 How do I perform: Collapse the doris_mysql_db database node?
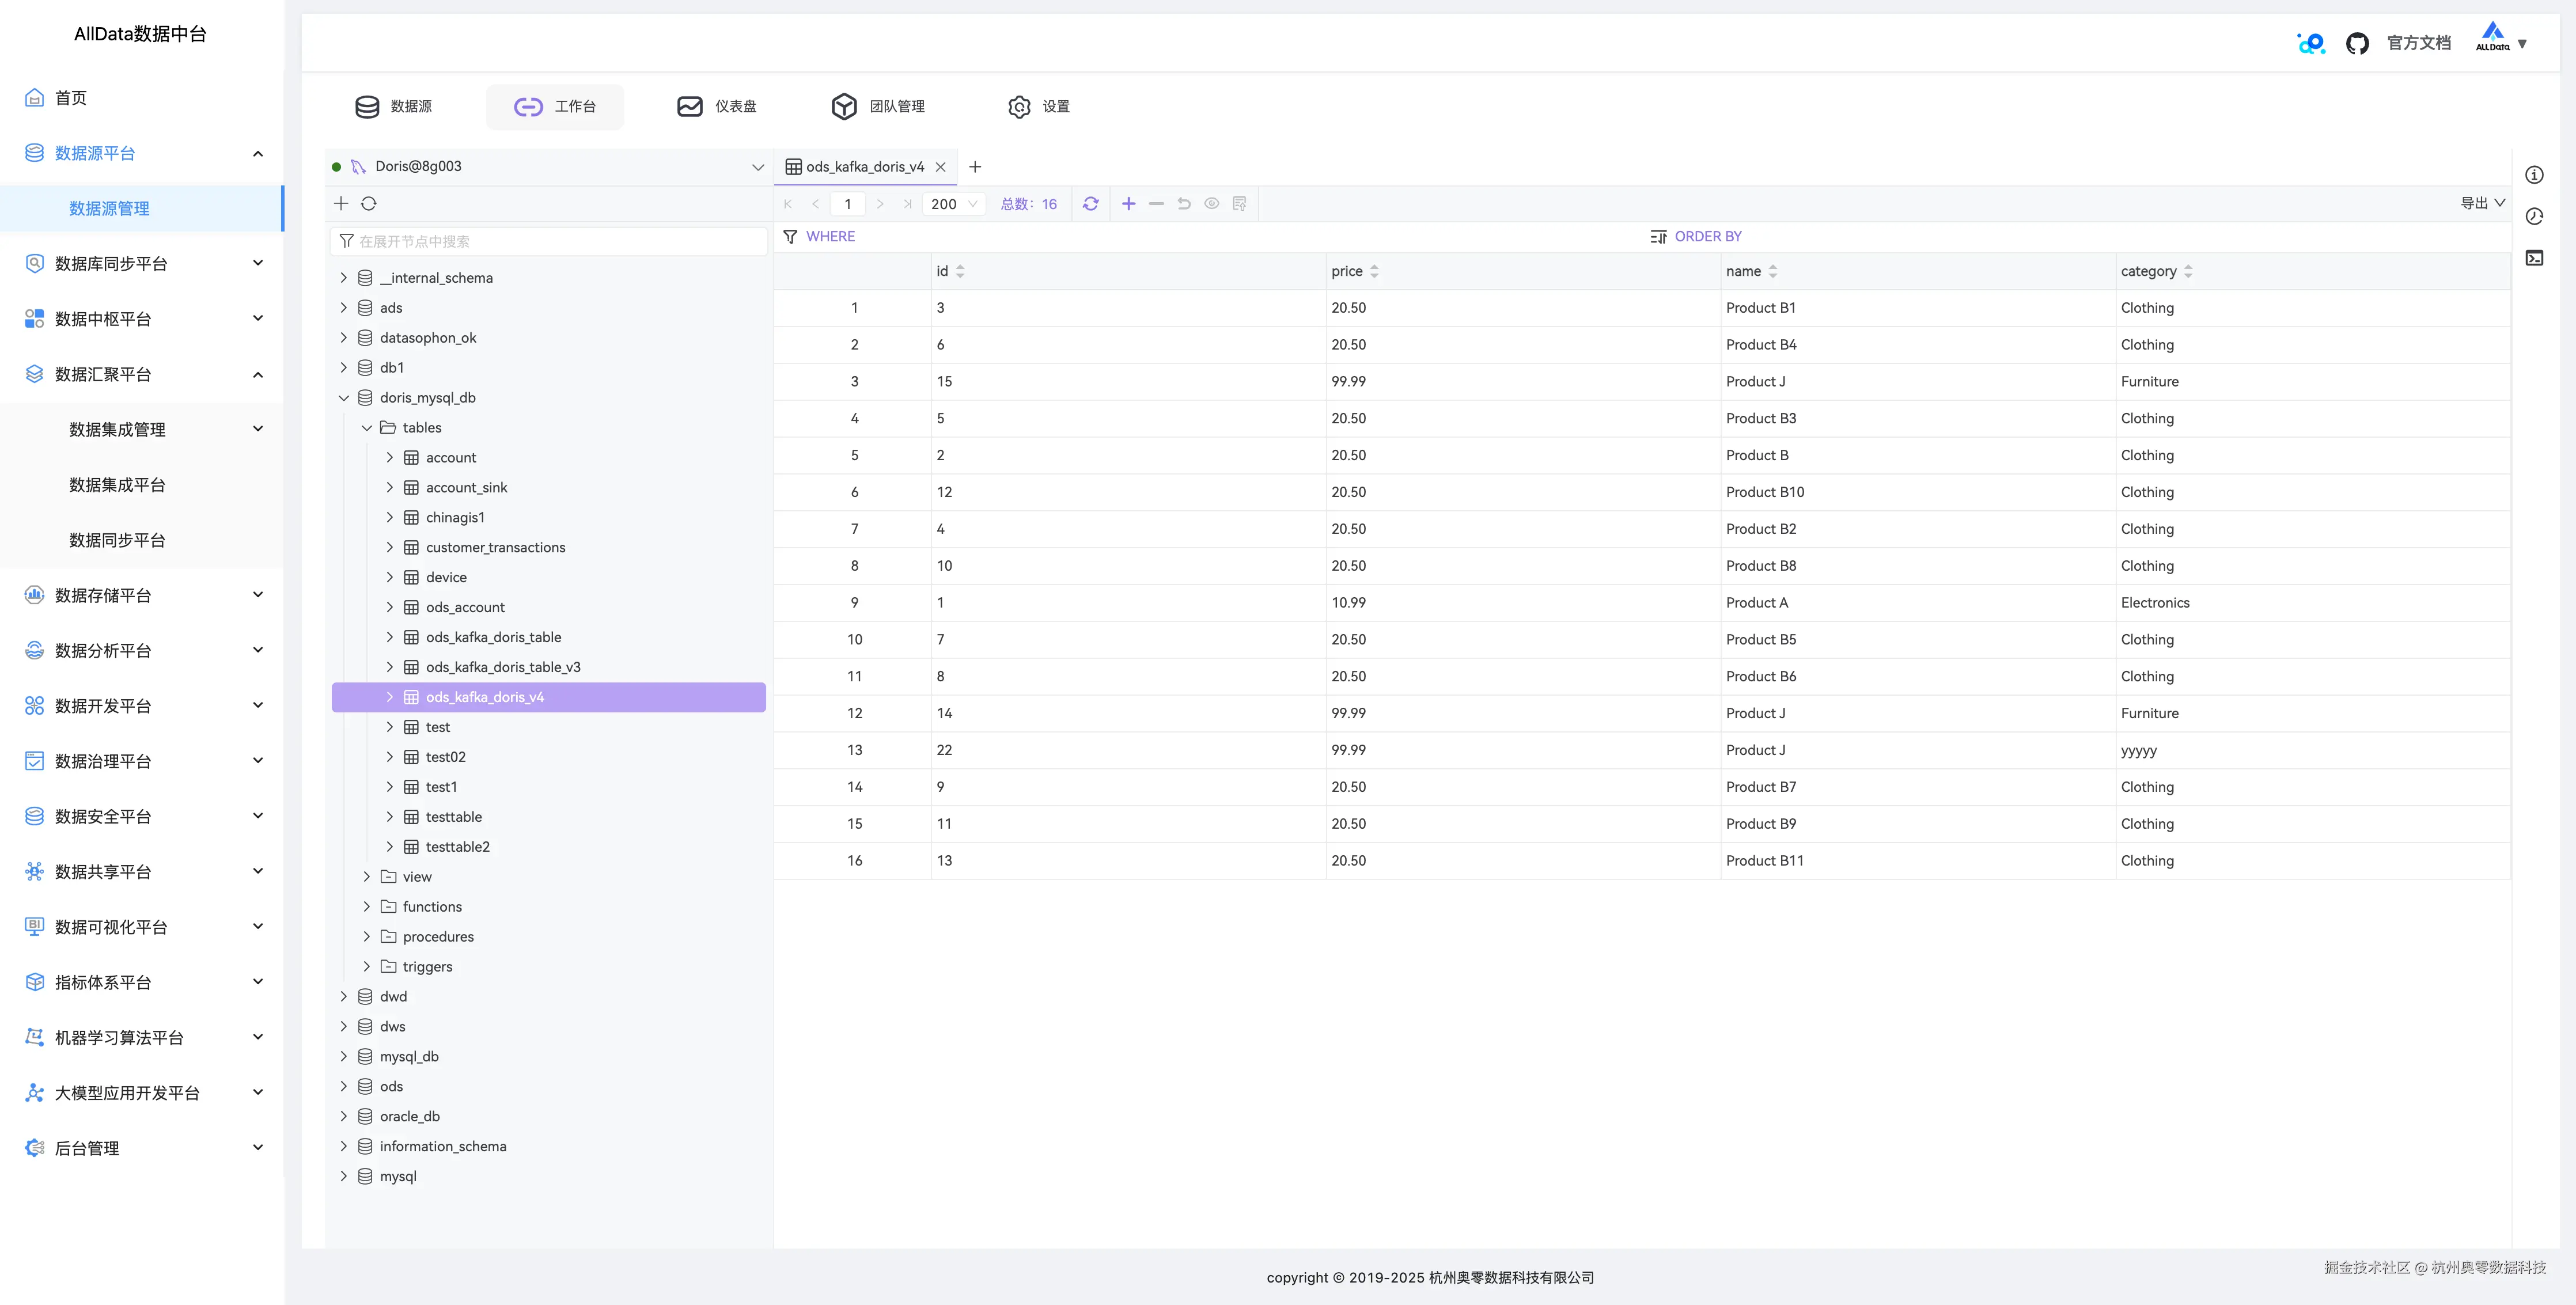344,397
